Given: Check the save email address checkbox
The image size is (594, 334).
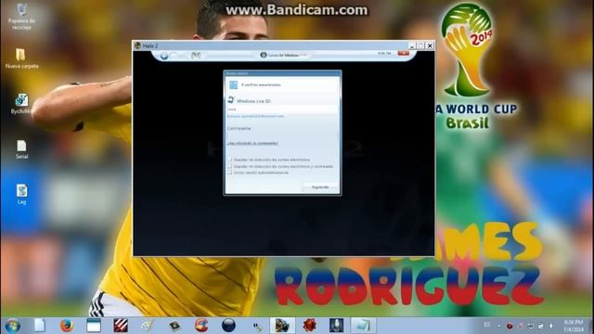Looking at the screenshot, I should (x=229, y=160).
